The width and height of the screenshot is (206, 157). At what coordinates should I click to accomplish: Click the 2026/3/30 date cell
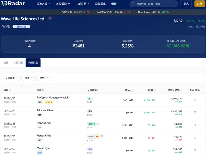[x=9, y=99]
